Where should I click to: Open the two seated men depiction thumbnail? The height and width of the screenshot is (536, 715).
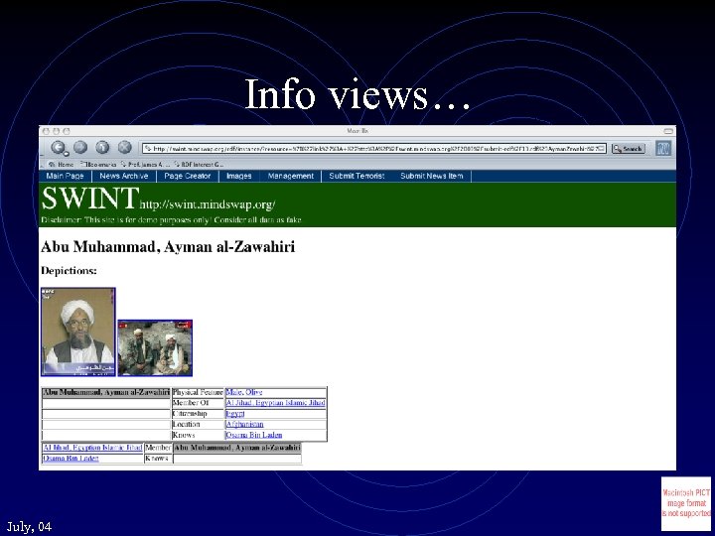point(155,348)
